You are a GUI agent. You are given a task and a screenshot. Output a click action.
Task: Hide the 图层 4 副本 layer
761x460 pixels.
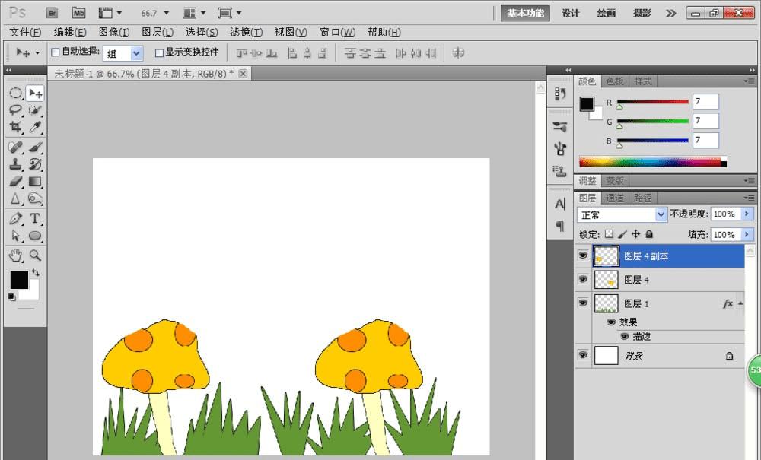coord(583,256)
